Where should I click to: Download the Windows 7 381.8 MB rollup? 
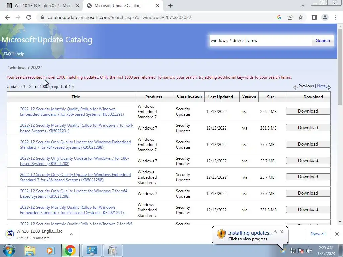coord(308,127)
